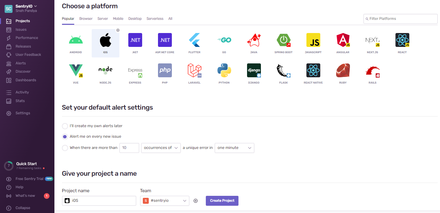Click the Project name input field

point(99,201)
